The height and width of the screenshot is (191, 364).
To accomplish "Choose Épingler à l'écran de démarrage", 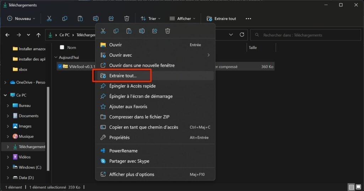I will (155, 96).
